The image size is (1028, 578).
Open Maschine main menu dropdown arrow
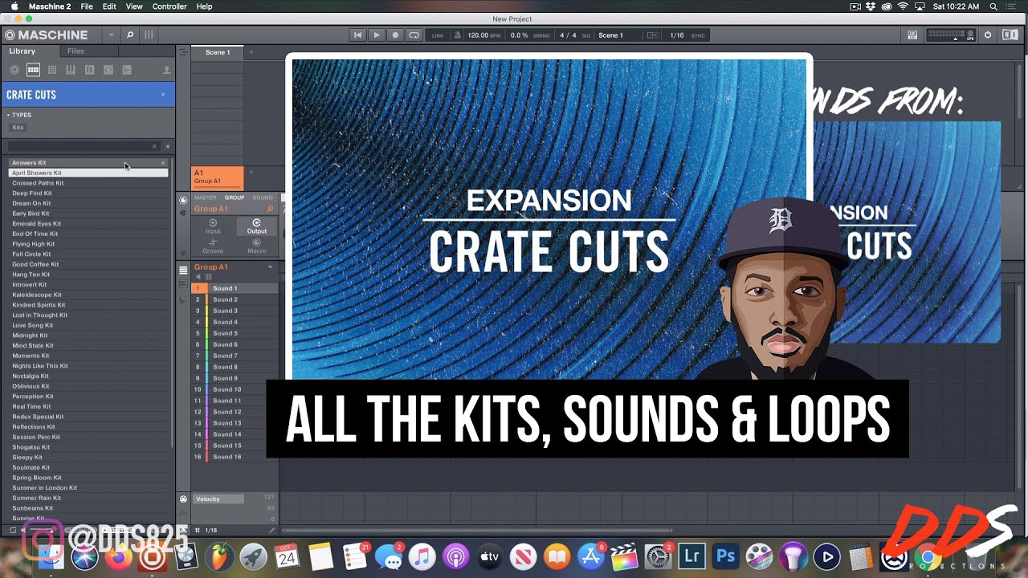[x=111, y=35]
